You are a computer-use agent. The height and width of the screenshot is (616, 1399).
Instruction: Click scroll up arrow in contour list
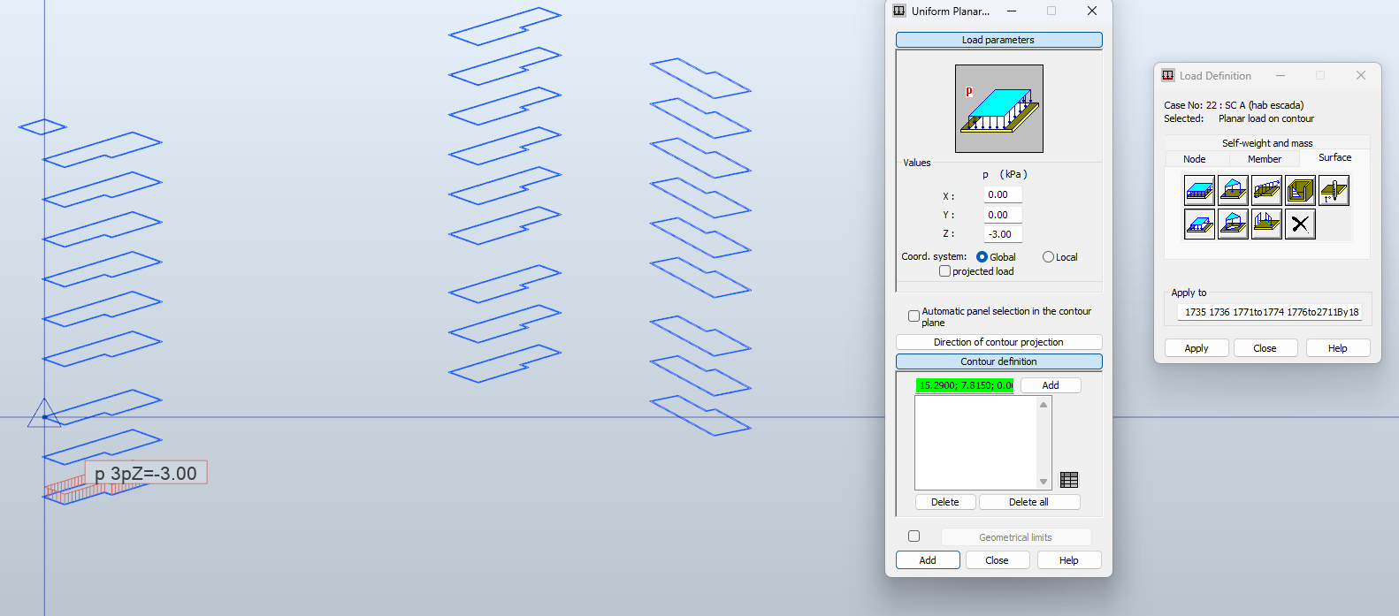pos(1044,405)
